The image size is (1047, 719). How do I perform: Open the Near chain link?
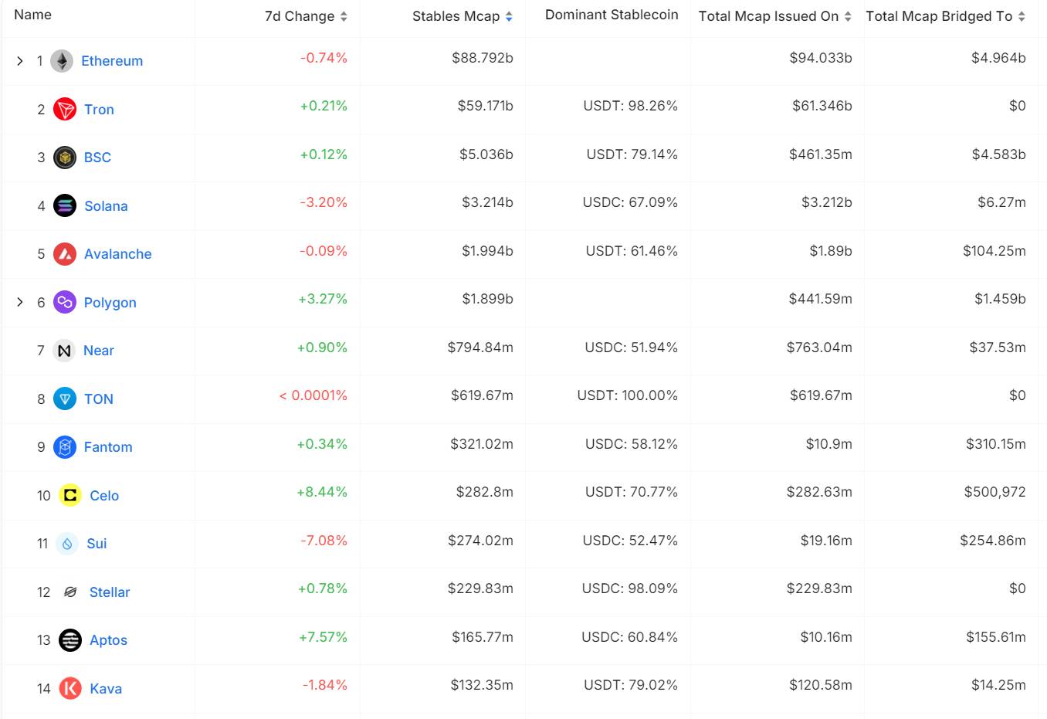pyautogui.click(x=99, y=351)
